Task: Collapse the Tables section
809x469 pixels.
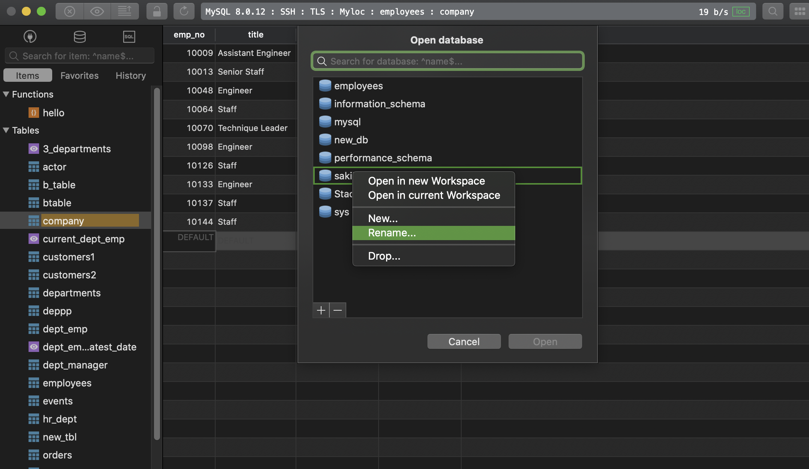Action: click(x=6, y=130)
